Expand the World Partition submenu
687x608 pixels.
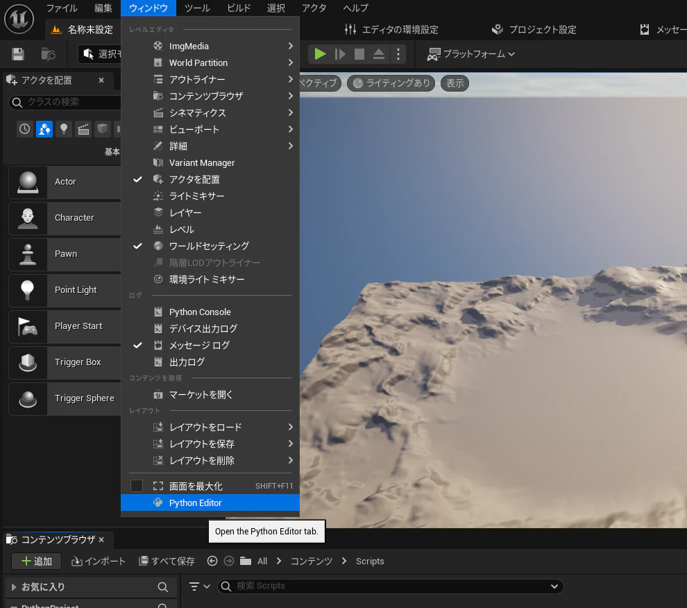pyautogui.click(x=210, y=62)
